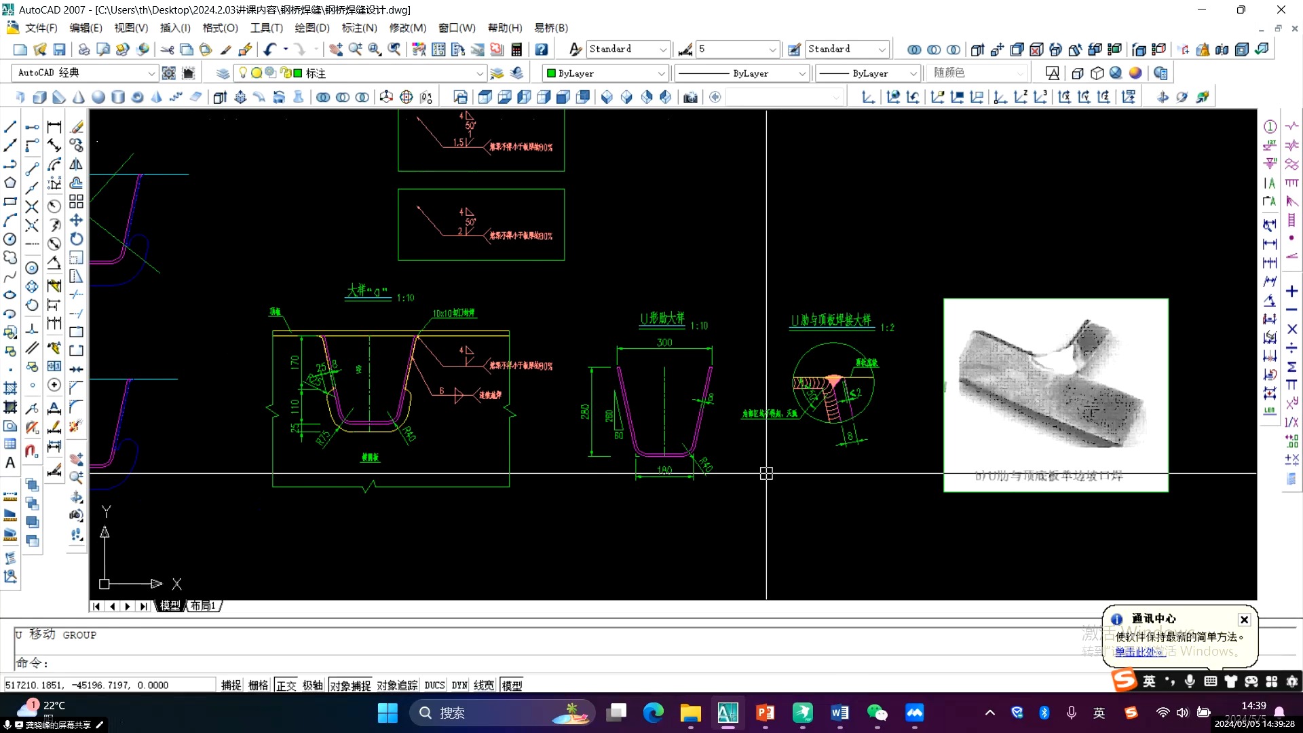The image size is (1303, 733).
Task: Expand the ByLayer color dropdown
Action: (x=661, y=73)
